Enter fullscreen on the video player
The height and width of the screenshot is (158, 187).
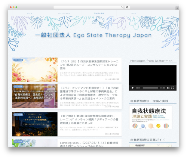173,88
